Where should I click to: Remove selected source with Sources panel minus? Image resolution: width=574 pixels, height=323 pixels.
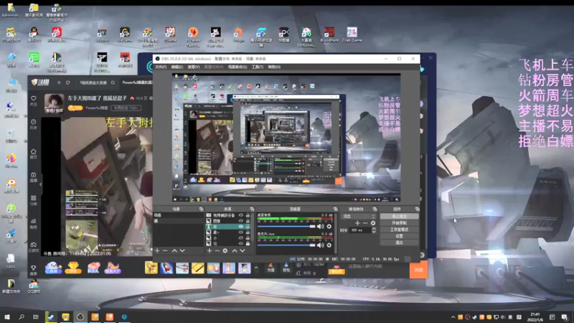click(217, 251)
